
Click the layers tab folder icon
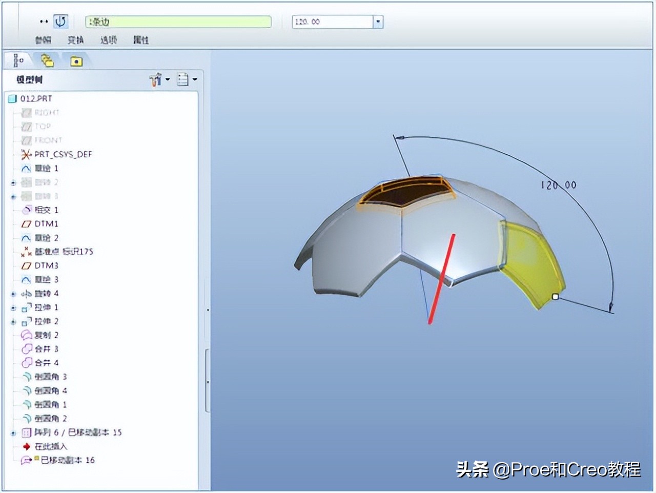[46, 59]
